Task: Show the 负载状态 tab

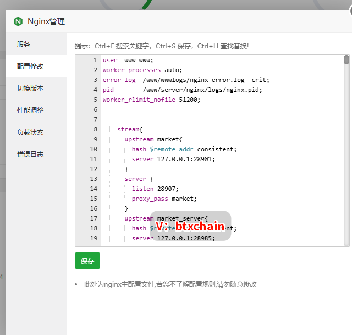Action: [30, 133]
